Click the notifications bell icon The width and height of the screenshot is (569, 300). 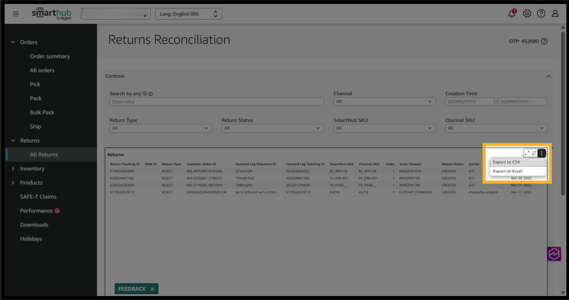pos(512,13)
